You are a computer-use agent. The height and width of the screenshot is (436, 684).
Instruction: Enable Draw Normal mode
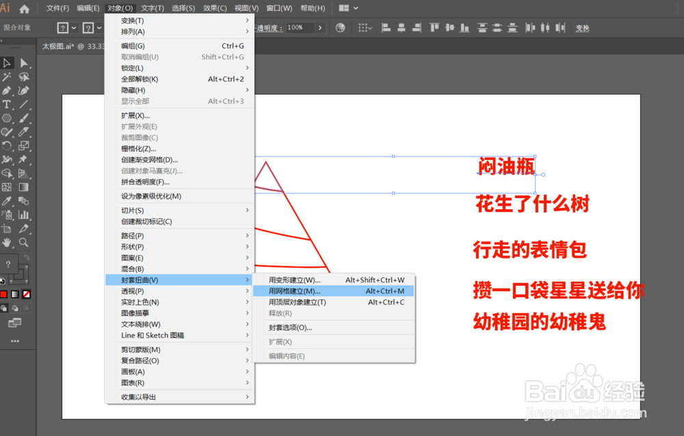(4, 308)
